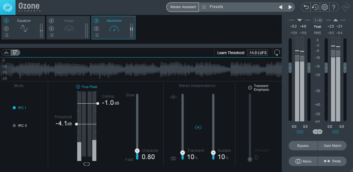This screenshot has height=172, width=353.
Task: Click the Ozone logo icon
Action: [x=8, y=7]
